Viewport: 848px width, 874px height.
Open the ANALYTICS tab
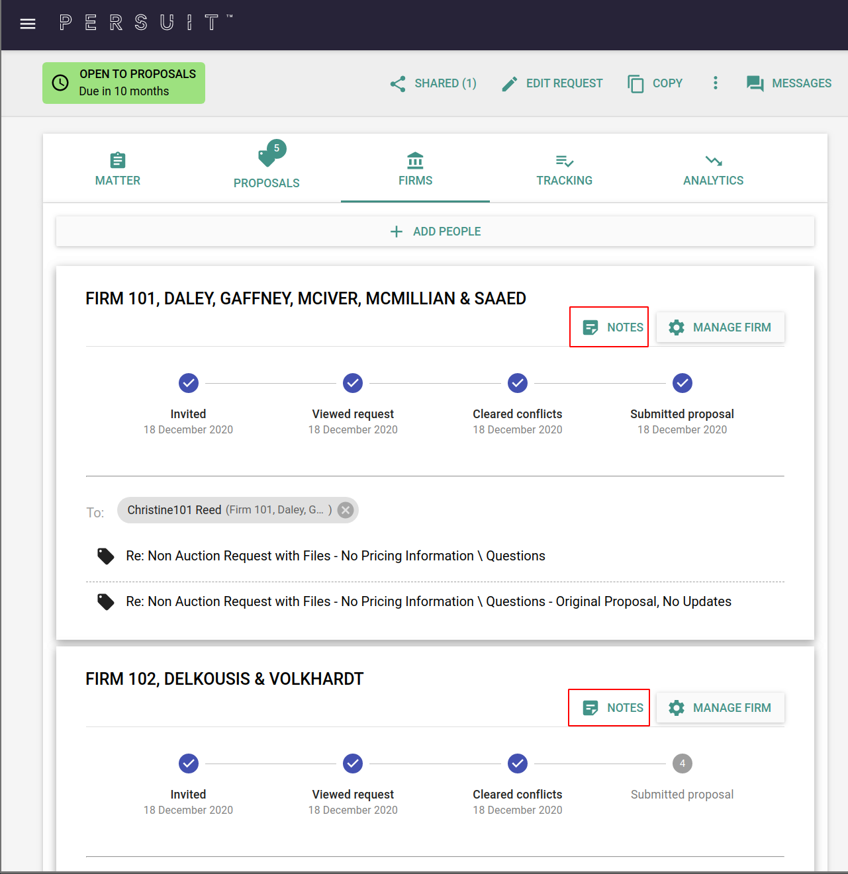click(714, 169)
